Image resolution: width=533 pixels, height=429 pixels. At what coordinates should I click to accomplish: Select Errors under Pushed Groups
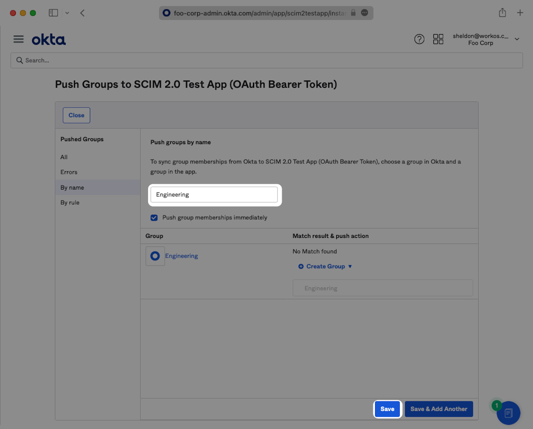coord(69,172)
